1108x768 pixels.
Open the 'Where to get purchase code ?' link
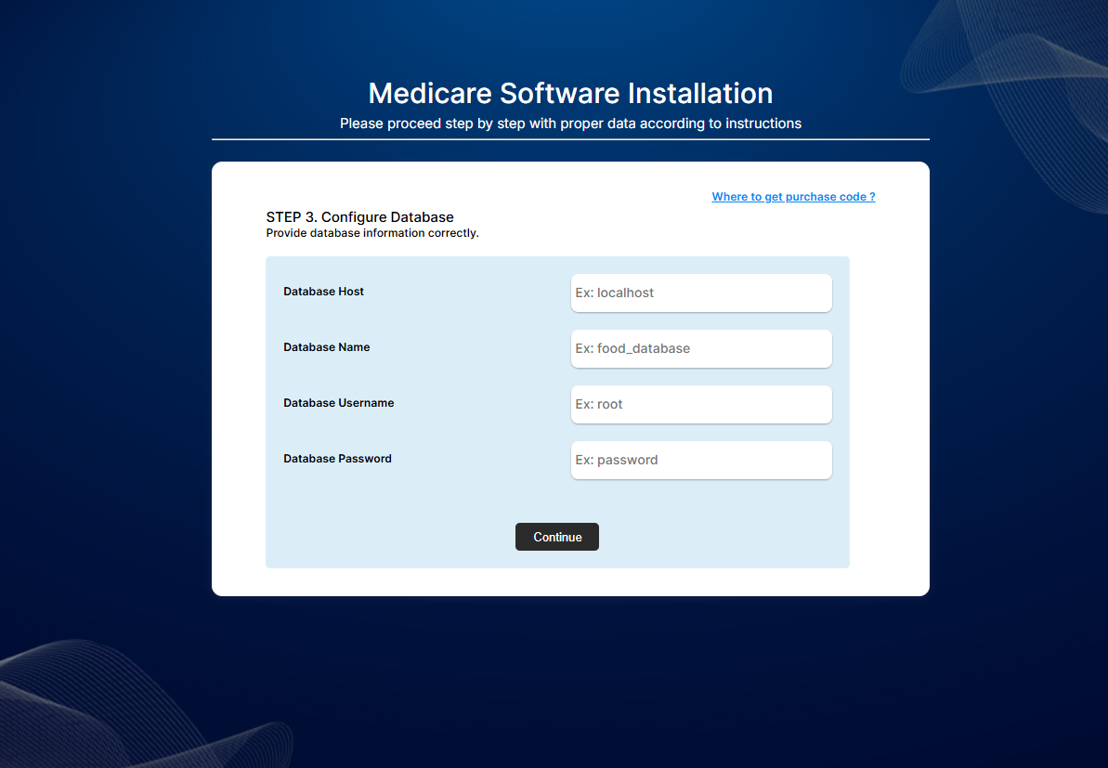tap(793, 197)
